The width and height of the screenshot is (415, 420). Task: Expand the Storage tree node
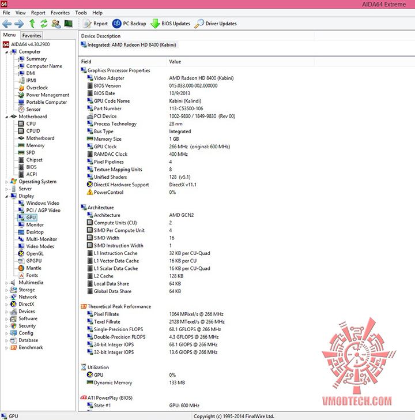(6, 290)
